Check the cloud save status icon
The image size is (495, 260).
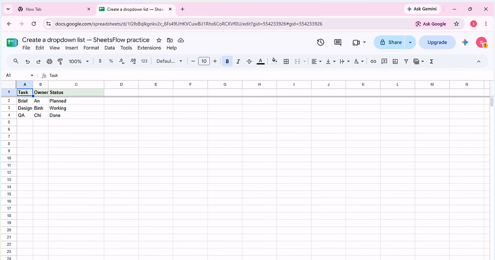tap(181, 40)
